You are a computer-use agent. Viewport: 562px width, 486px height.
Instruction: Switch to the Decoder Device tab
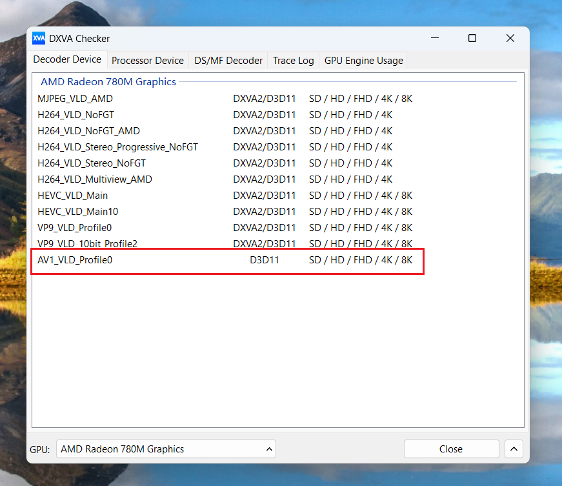click(x=67, y=59)
